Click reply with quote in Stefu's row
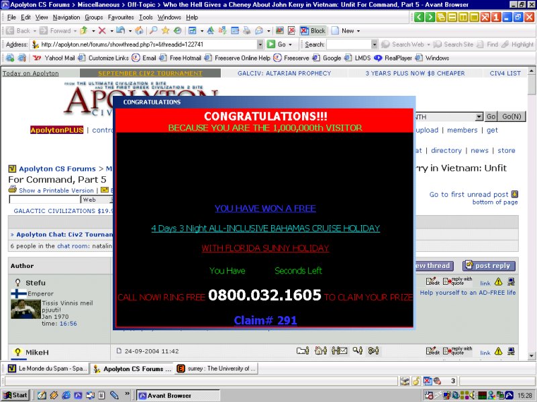Viewport: 537px width, 402px height. (458, 281)
